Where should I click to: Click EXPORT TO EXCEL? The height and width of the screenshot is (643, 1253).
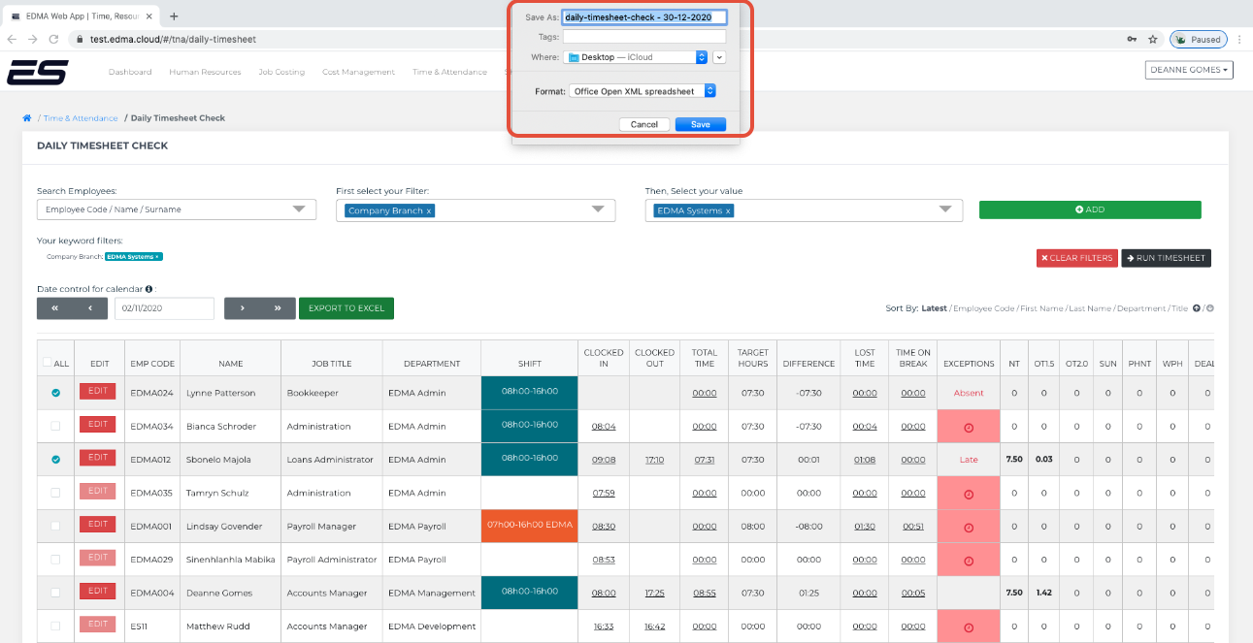(x=346, y=308)
